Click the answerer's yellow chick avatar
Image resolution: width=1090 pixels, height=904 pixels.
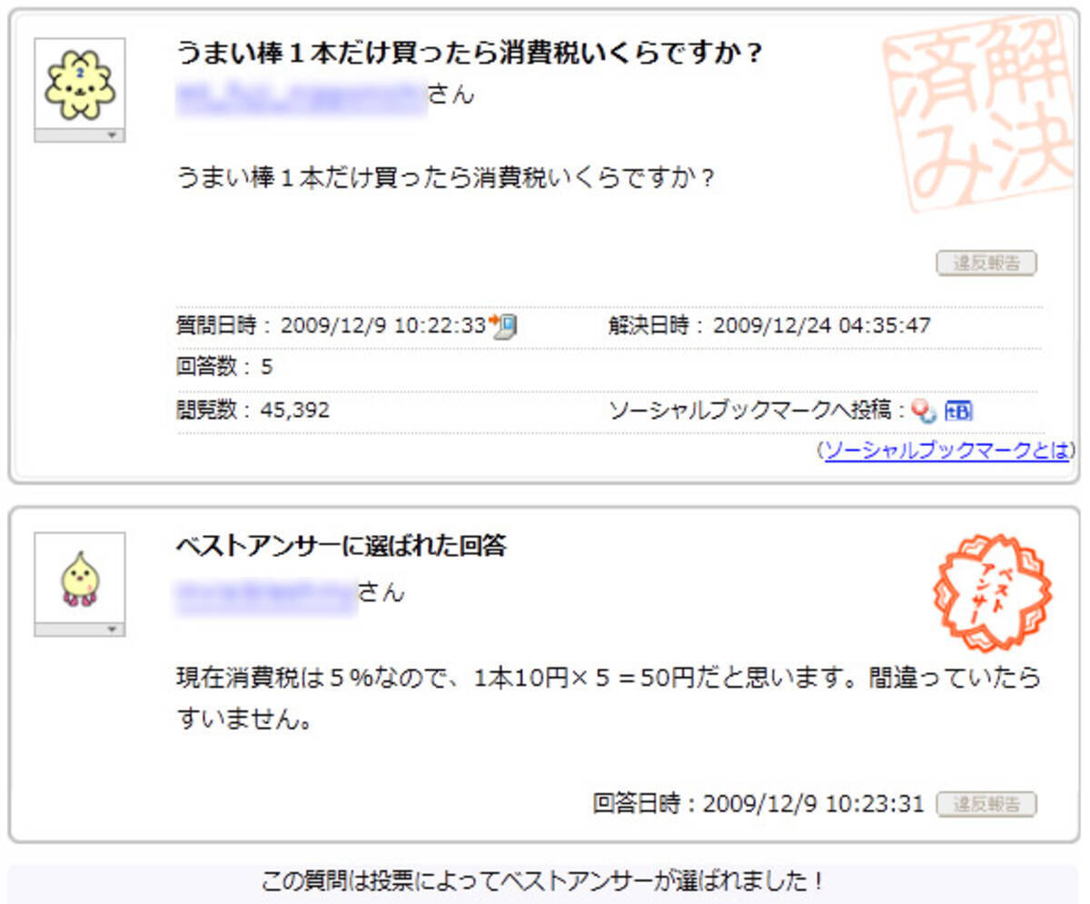click(80, 578)
